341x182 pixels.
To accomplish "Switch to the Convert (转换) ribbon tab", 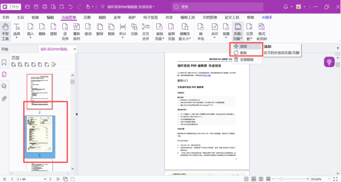I will click(x=35, y=17).
